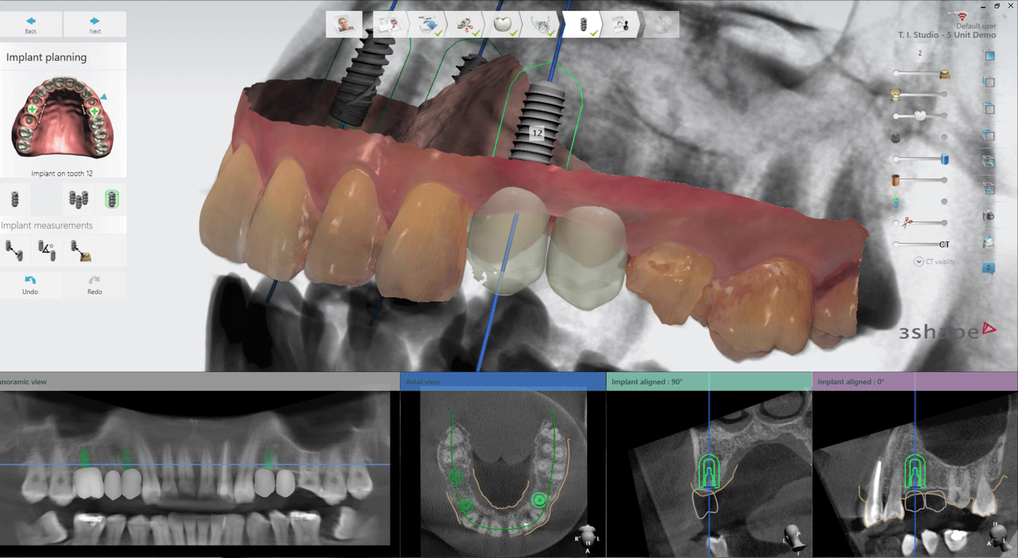Switch to top-left corner cube view
The width and height of the screenshot is (1018, 558).
pos(989,135)
